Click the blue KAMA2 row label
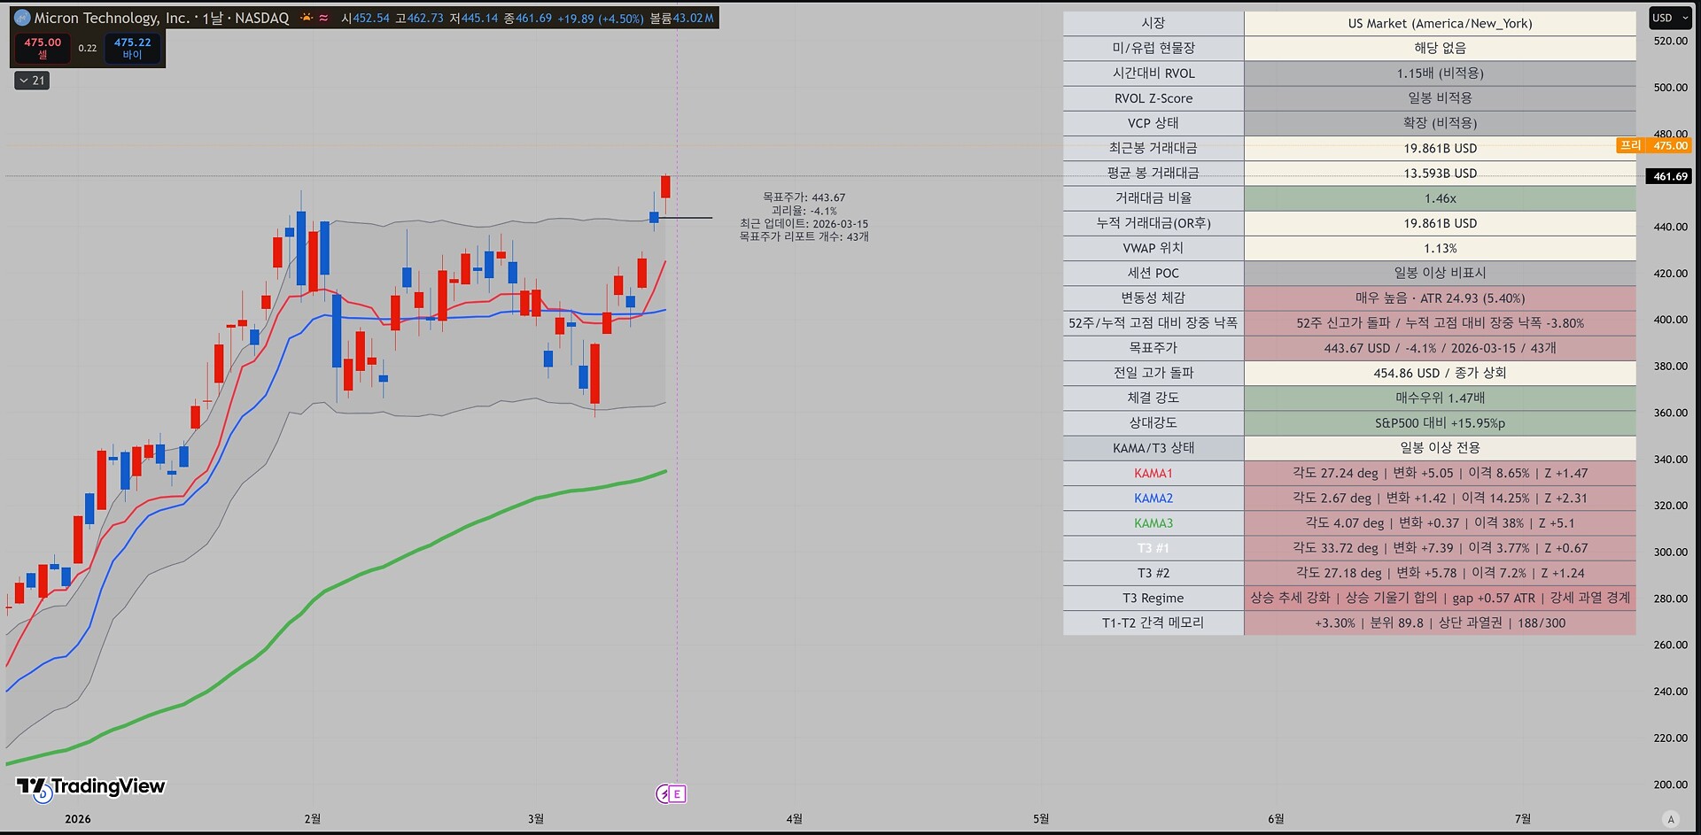Viewport: 1701px width, 835px height. pos(1153,499)
